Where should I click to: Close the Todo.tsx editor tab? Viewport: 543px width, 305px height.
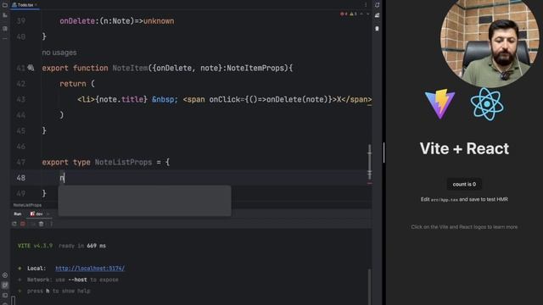(x=36, y=5)
